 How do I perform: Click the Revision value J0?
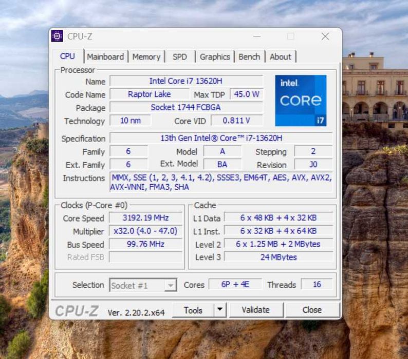[x=313, y=165]
